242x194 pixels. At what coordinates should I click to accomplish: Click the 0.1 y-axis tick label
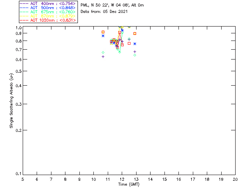[x=19, y=174]
